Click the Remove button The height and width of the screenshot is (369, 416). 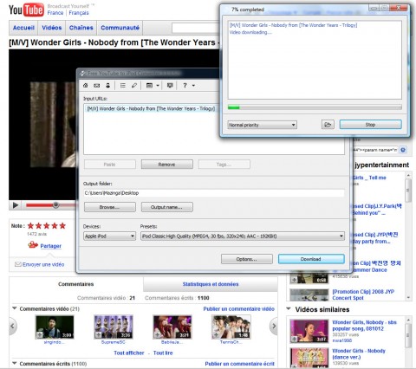166,165
